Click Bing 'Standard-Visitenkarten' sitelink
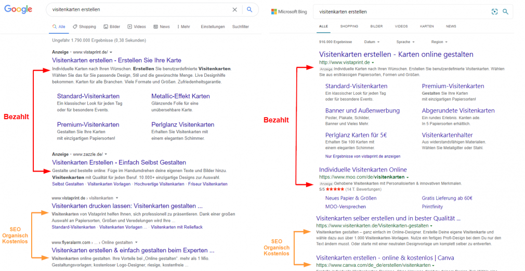 [356, 86]
